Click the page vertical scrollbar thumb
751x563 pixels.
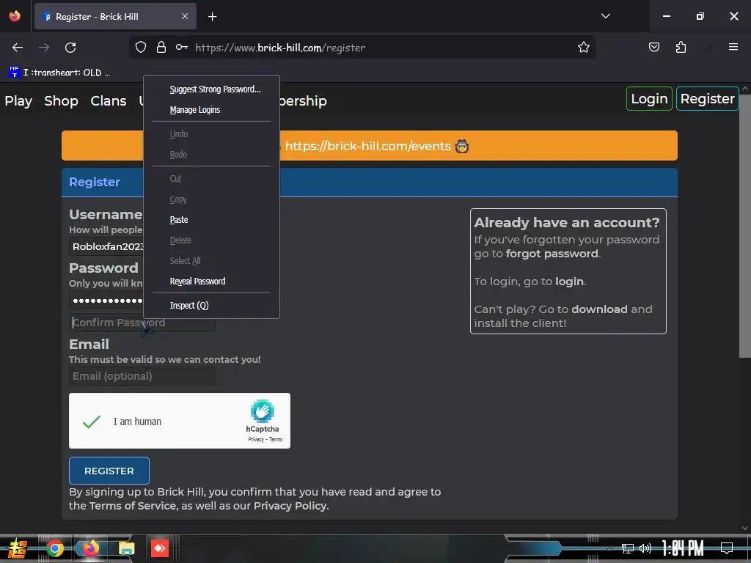pyautogui.click(x=745, y=225)
